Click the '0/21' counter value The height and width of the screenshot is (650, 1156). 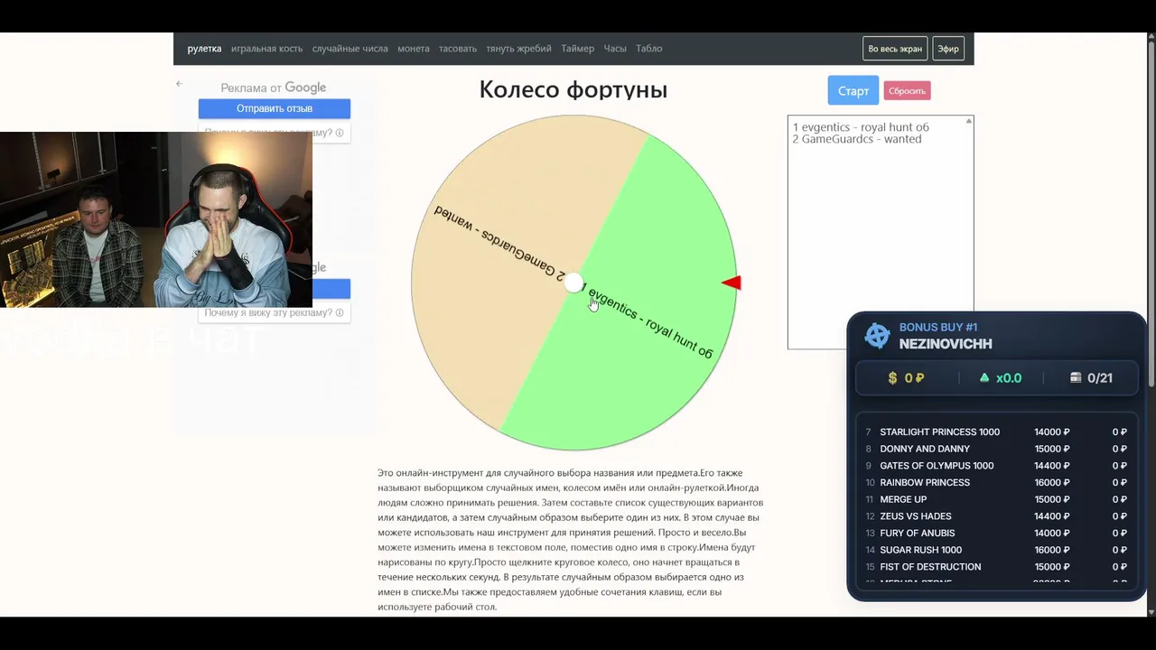1100,378
